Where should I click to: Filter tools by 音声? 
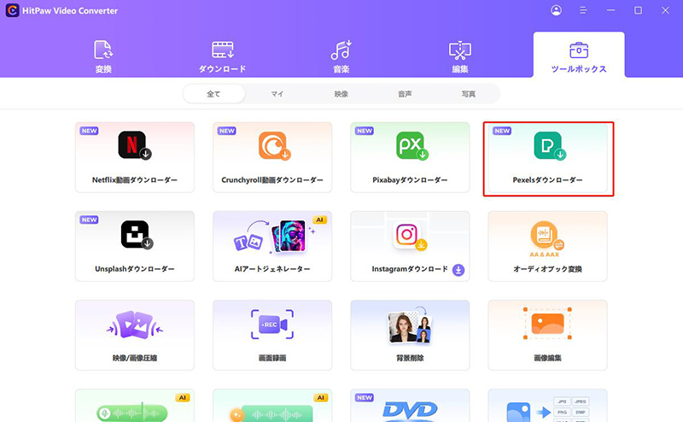[405, 94]
